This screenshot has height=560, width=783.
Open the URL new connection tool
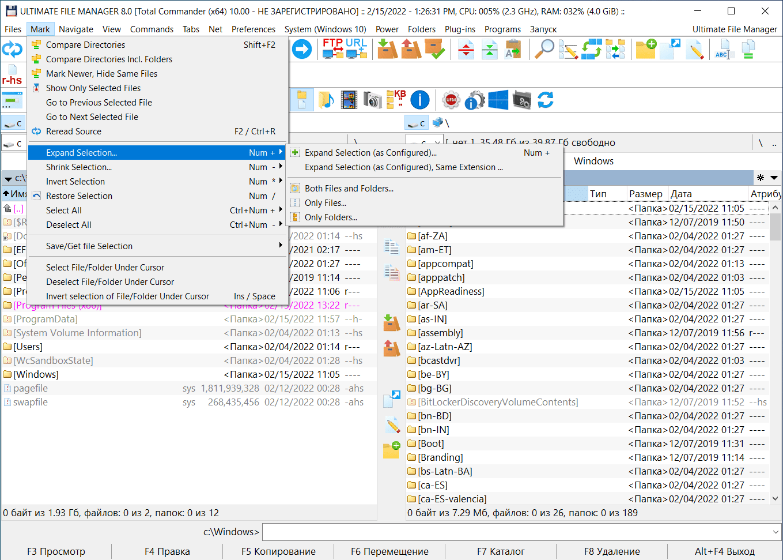click(356, 50)
